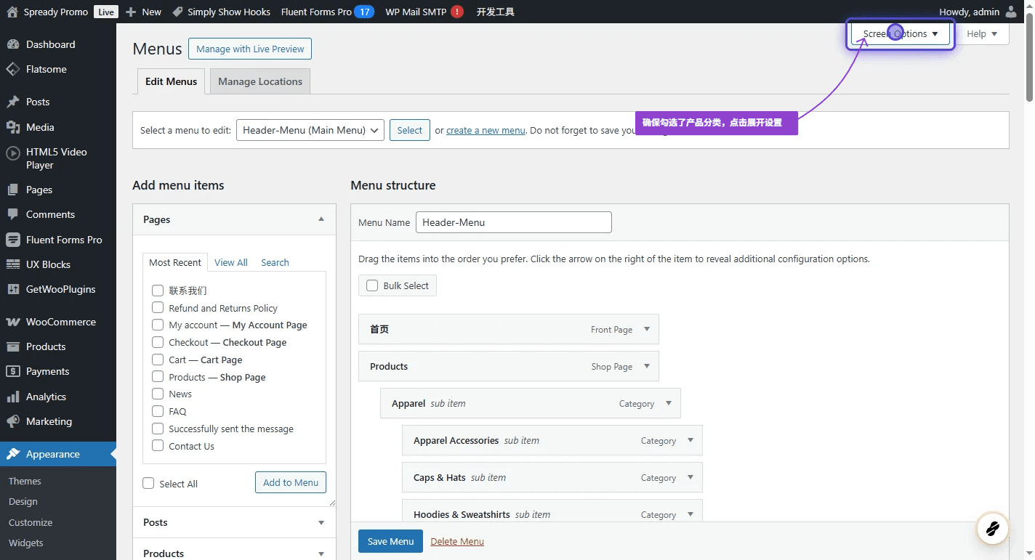Check the FAQ page checkbox

pyautogui.click(x=158, y=411)
